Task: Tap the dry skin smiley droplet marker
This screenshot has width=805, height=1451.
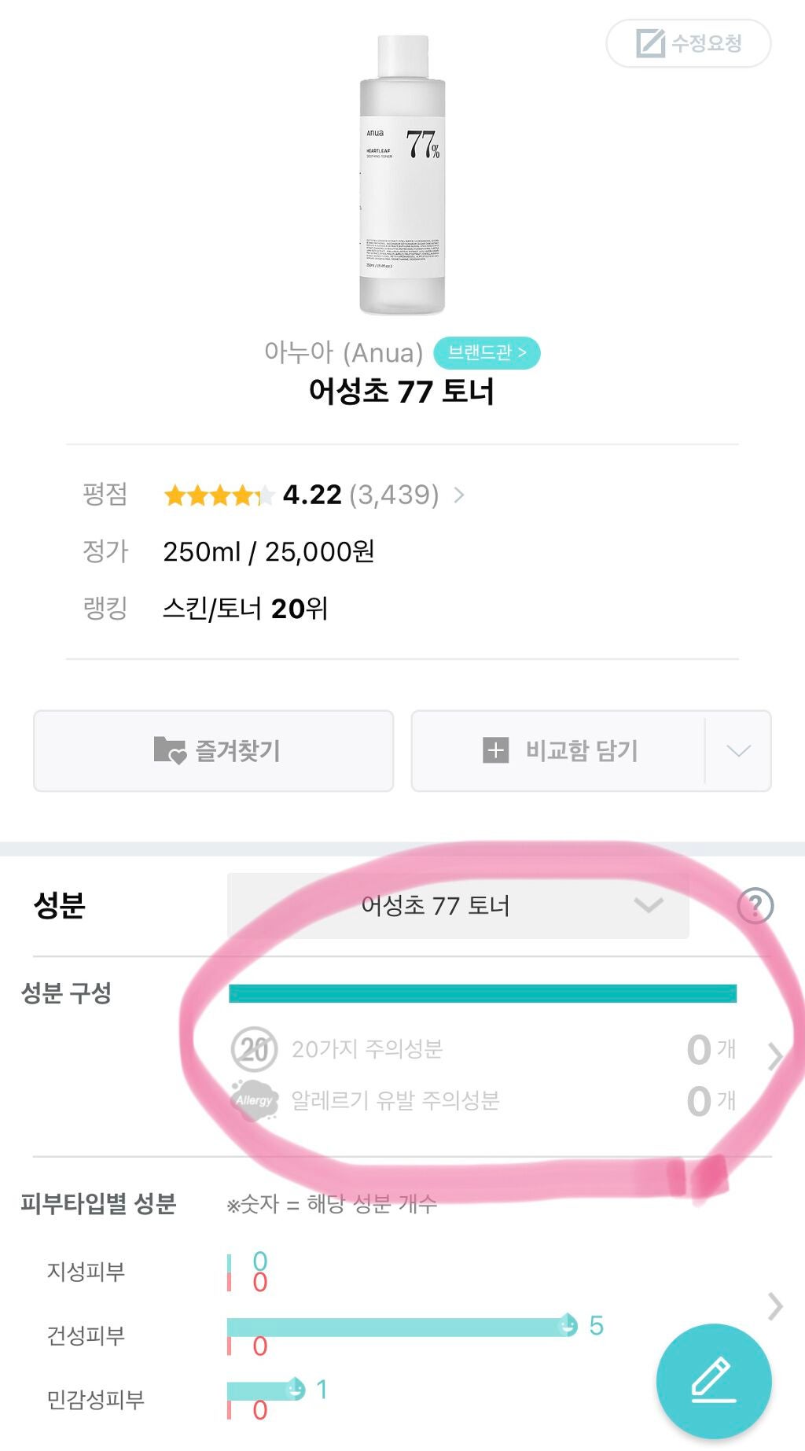Action: pyautogui.click(x=568, y=1325)
